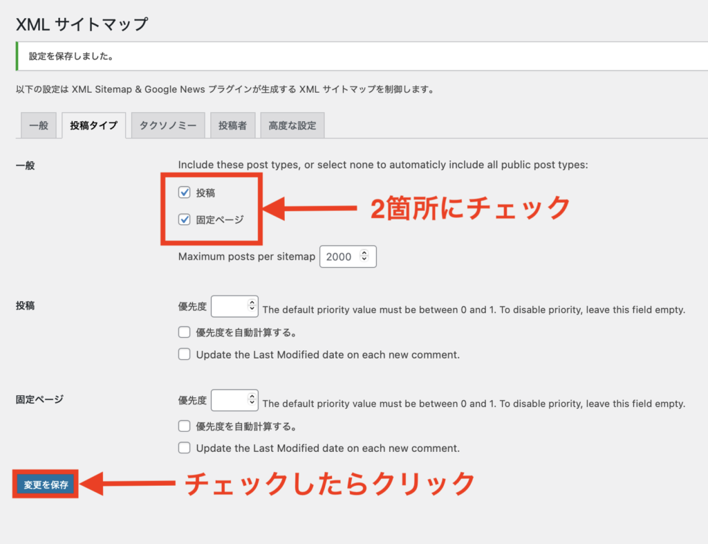The image size is (708, 544).
Task: Open the タクソノミー tab
Action: click(168, 125)
